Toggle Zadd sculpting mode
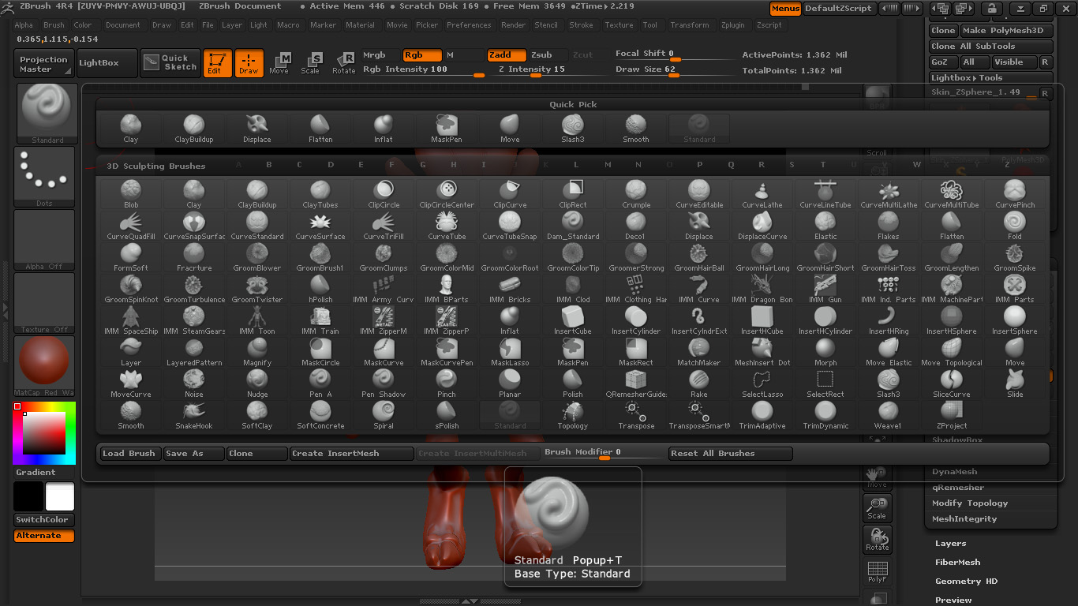This screenshot has height=606, width=1078. click(x=507, y=55)
